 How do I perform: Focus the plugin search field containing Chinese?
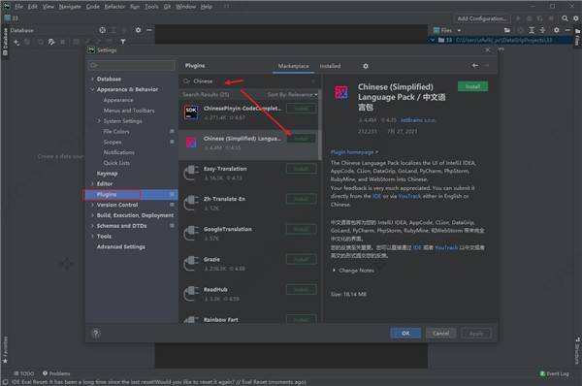[x=249, y=81]
